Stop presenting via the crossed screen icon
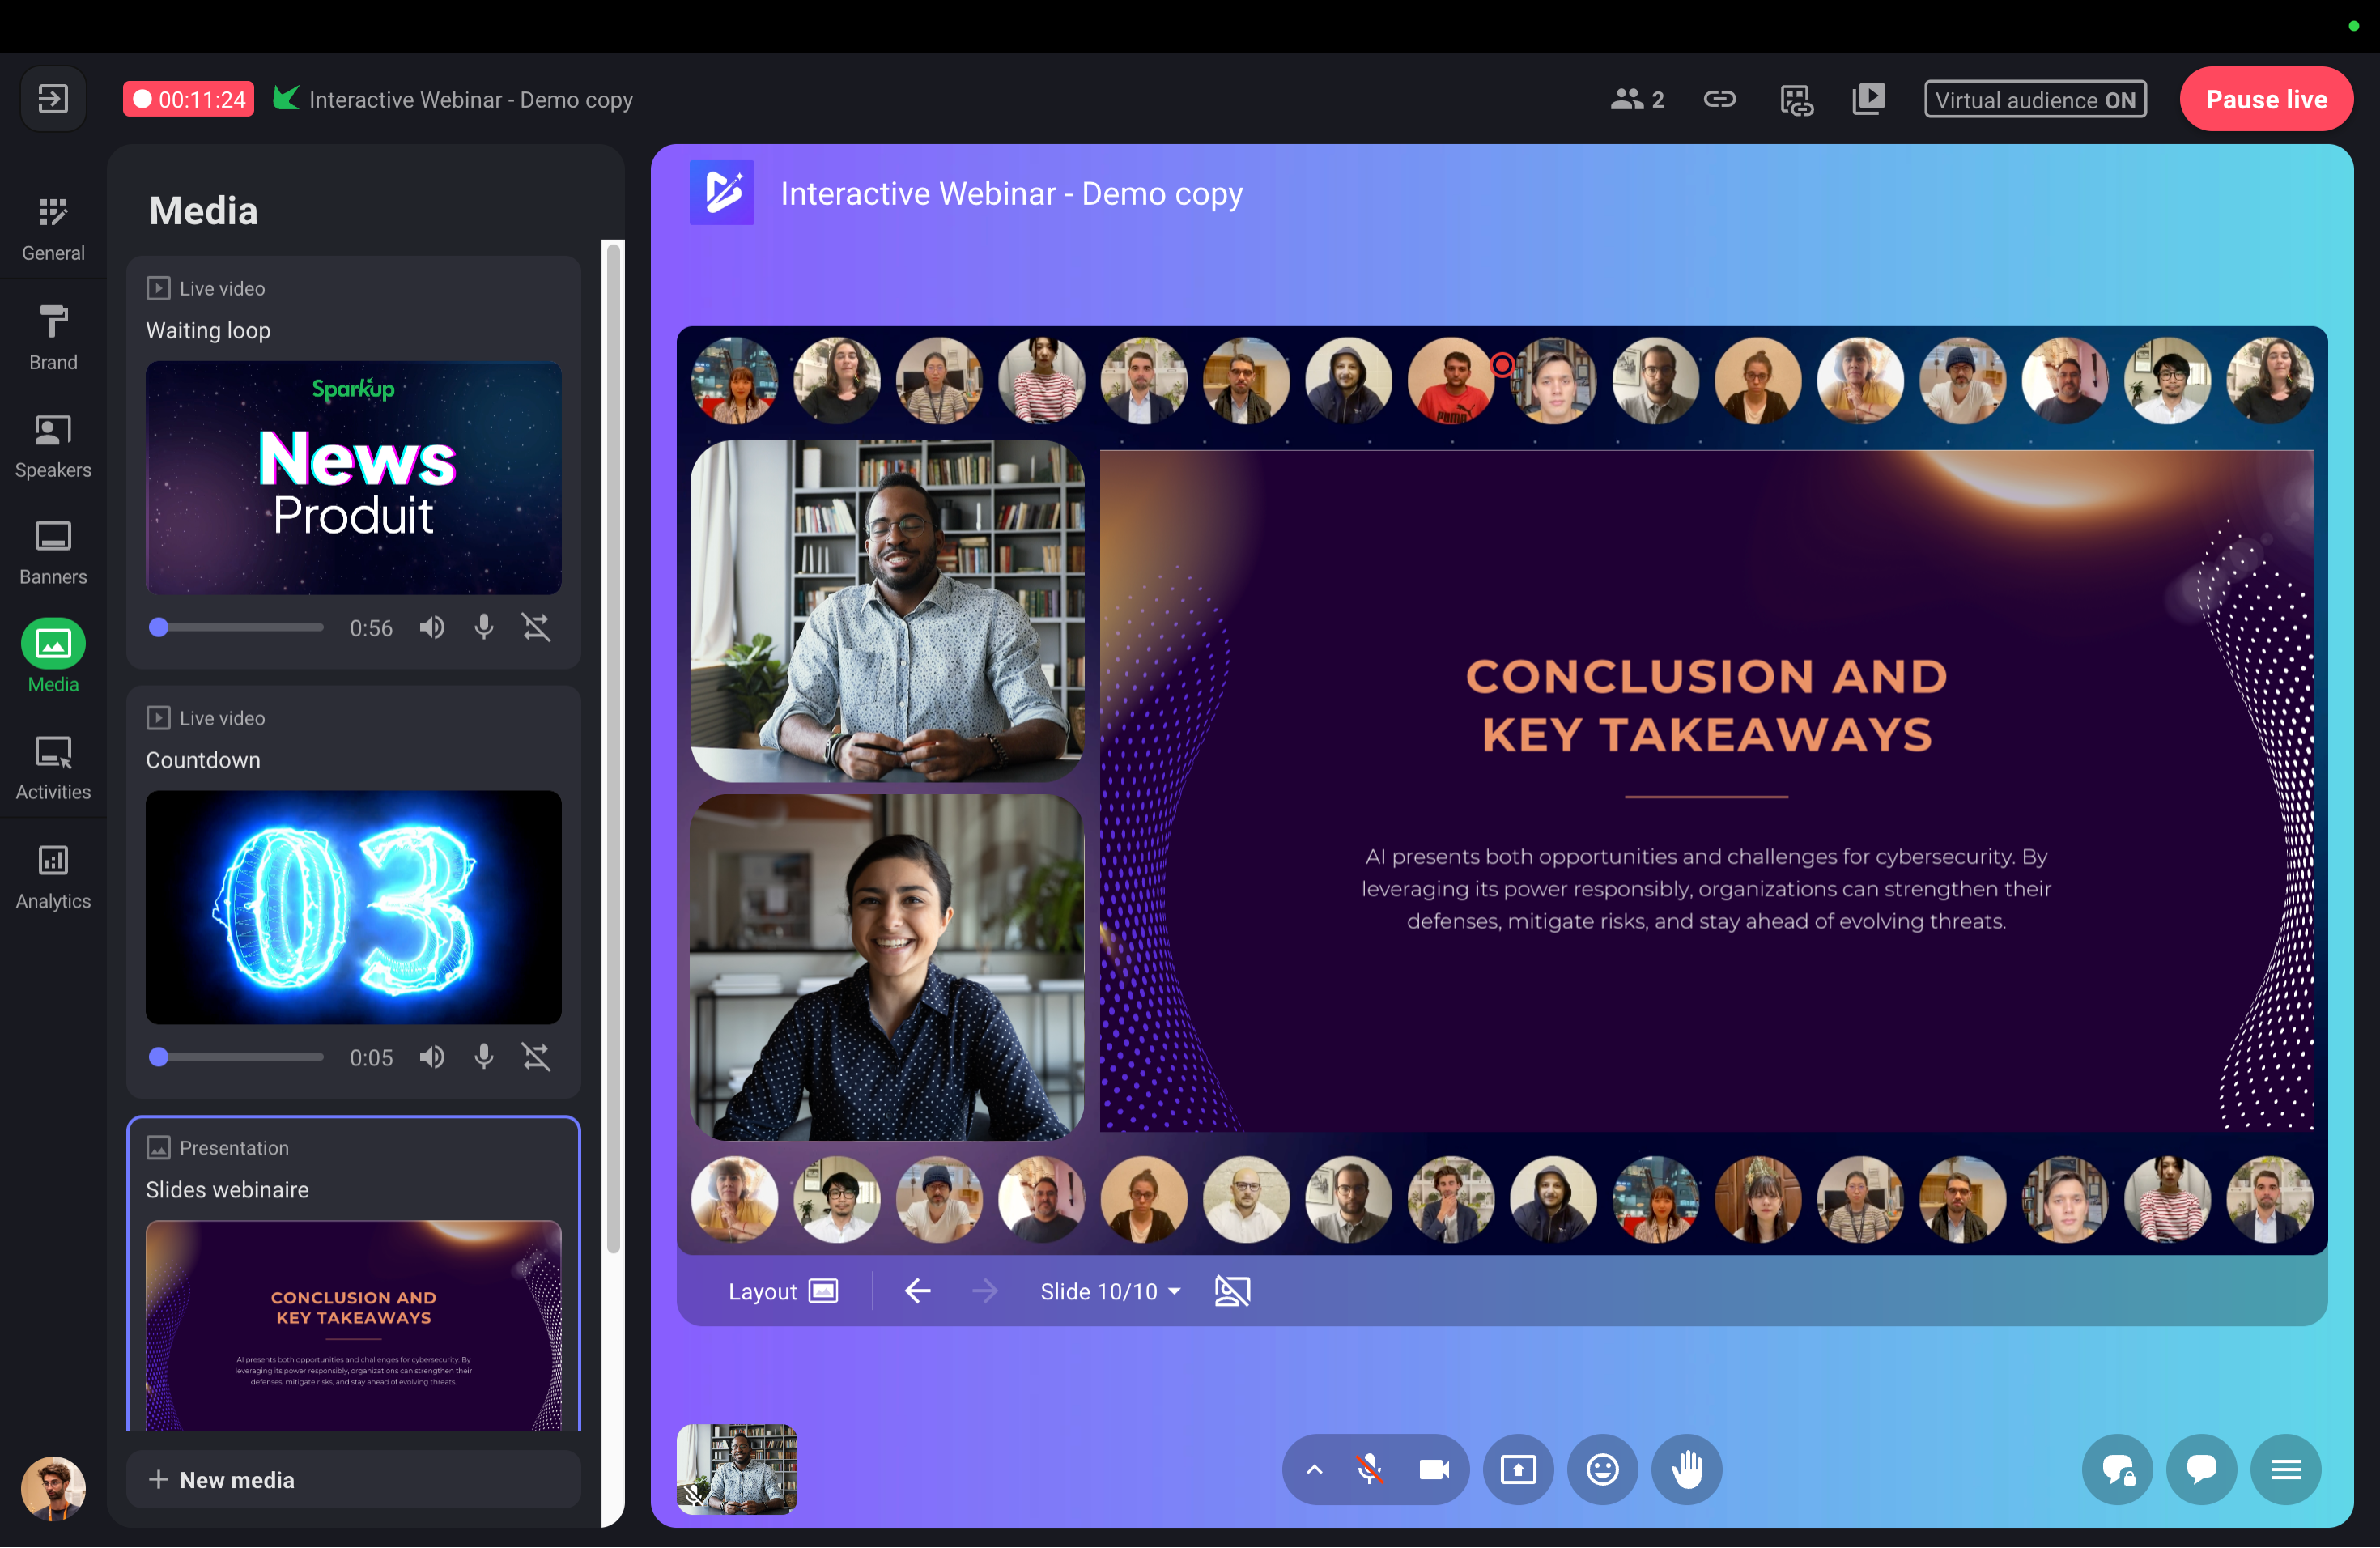 1232,1292
